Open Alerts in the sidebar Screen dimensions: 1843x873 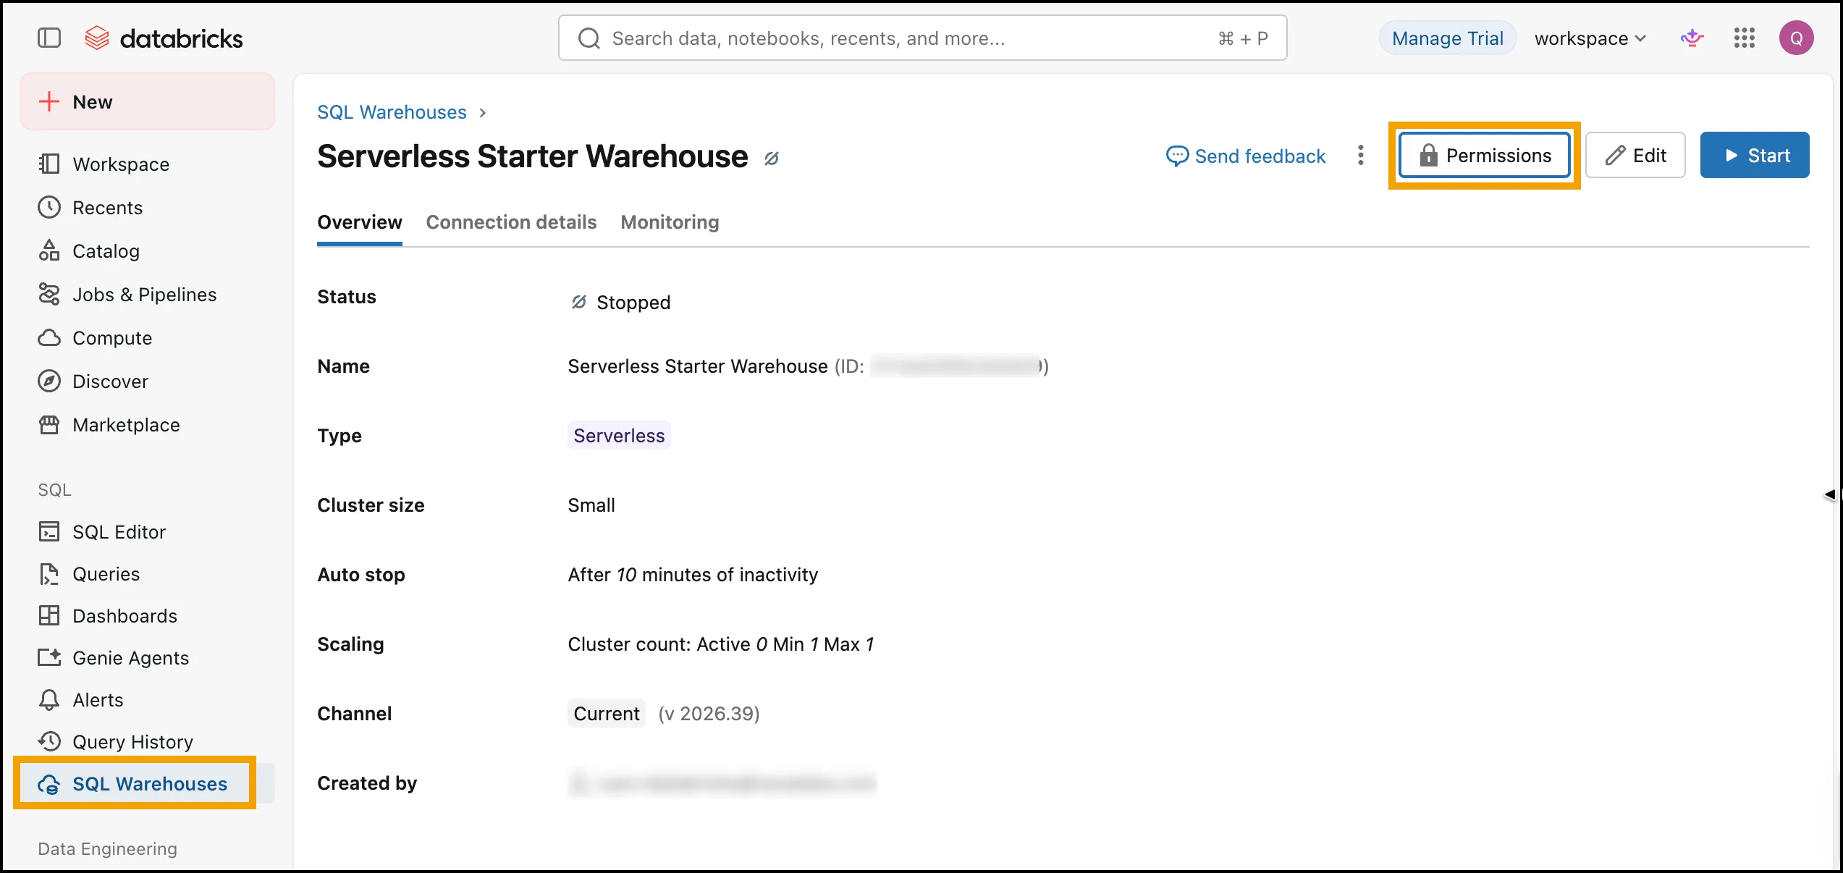[148, 700]
